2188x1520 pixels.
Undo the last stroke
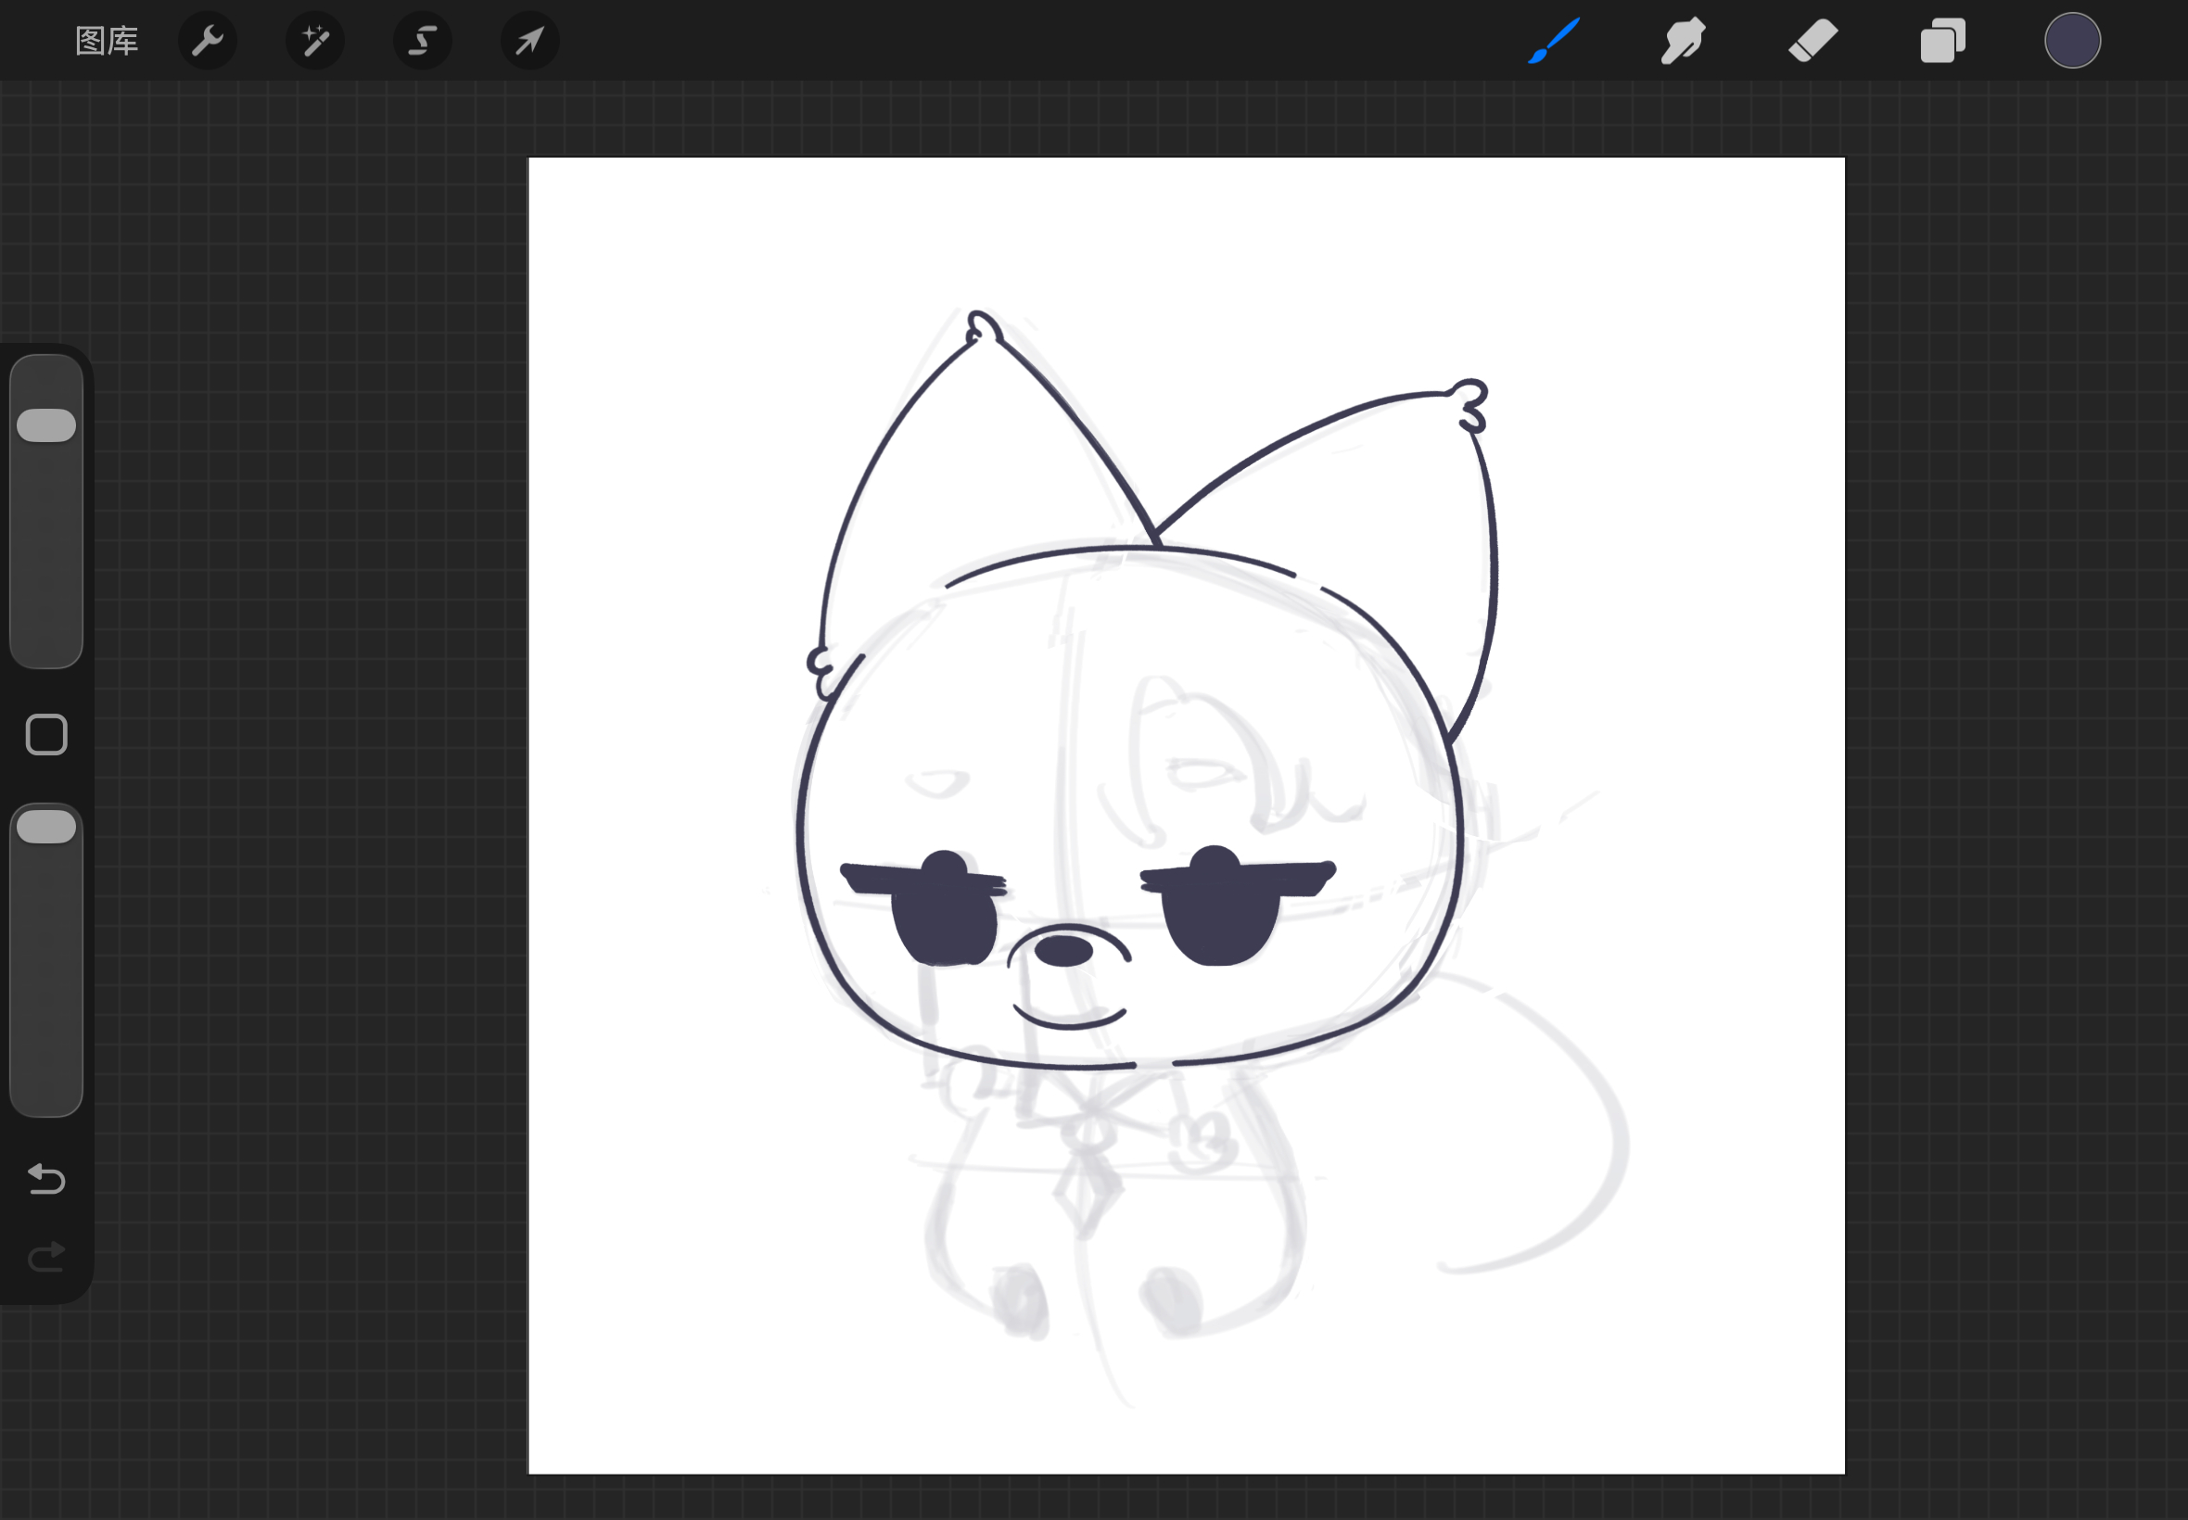46,1179
